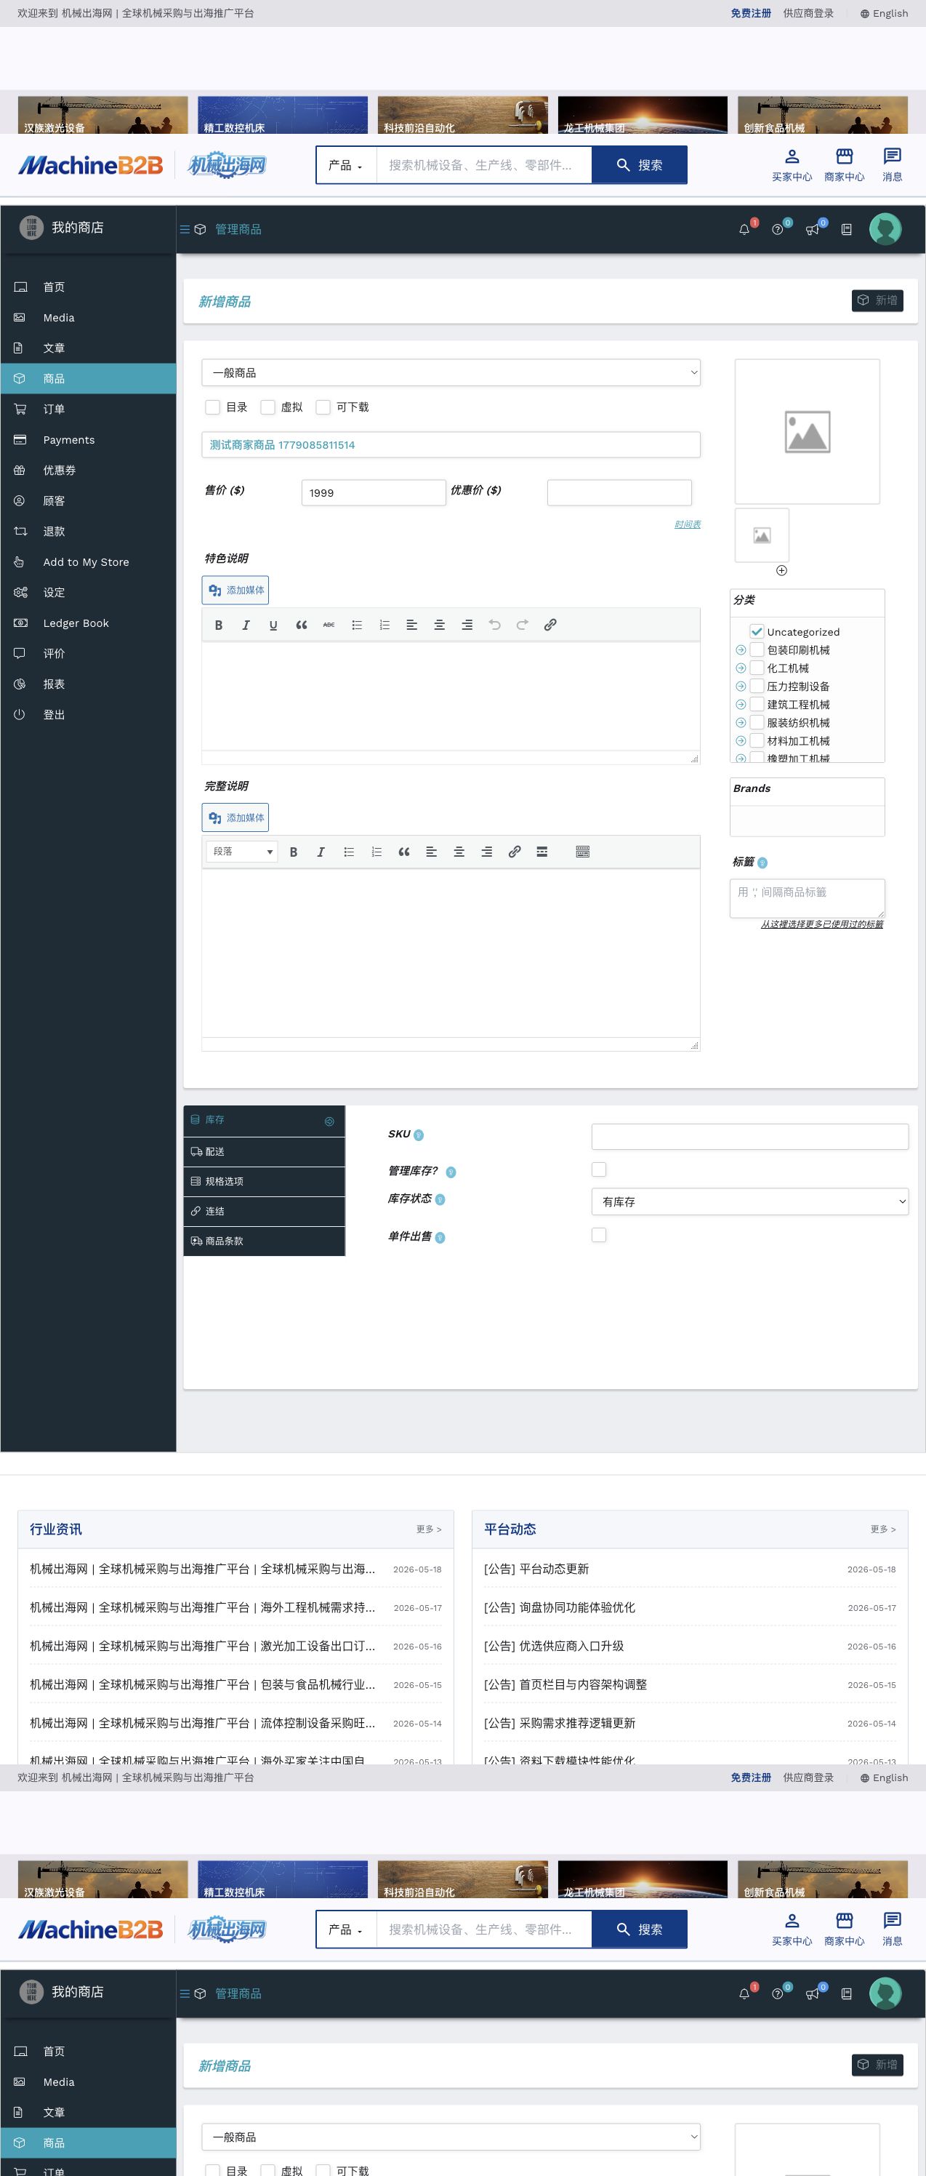
Task: Enable the 虚拟 checkbox
Action: tap(267, 407)
